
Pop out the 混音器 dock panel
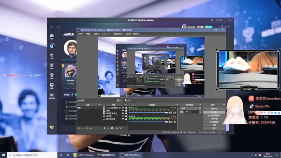(177, 105)
